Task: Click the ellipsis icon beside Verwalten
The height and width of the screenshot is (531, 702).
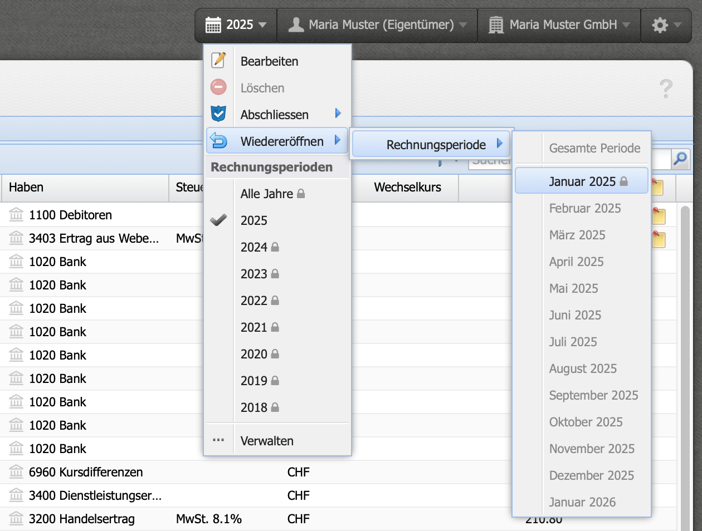Action: [218, 439]
